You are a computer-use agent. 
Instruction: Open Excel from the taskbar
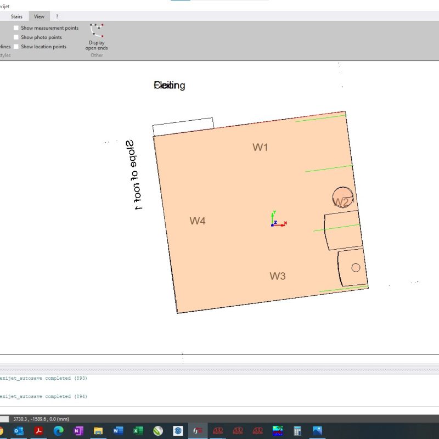coord(138,431)
